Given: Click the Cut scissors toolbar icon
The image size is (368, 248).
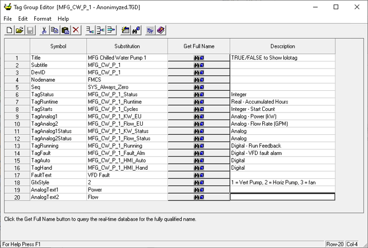Looking at the screenshot, I should click(x=44, y=30).
